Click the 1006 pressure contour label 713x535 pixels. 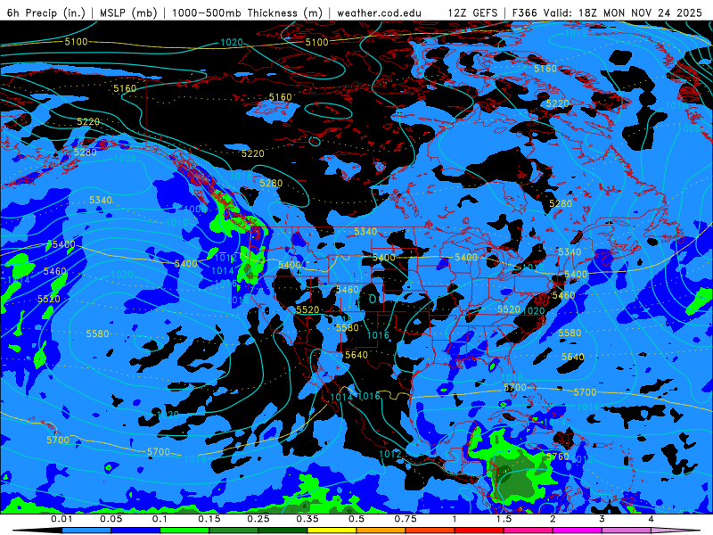pos(125,158)
